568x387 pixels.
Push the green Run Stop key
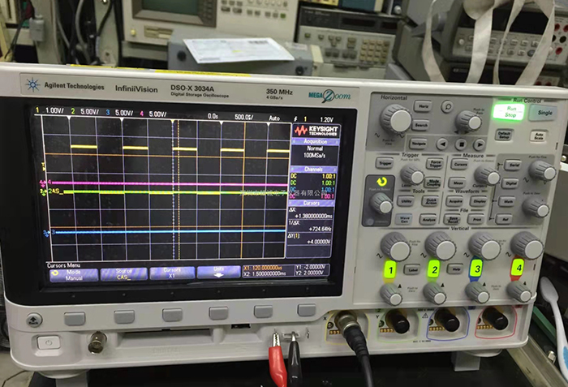(510, 112)
